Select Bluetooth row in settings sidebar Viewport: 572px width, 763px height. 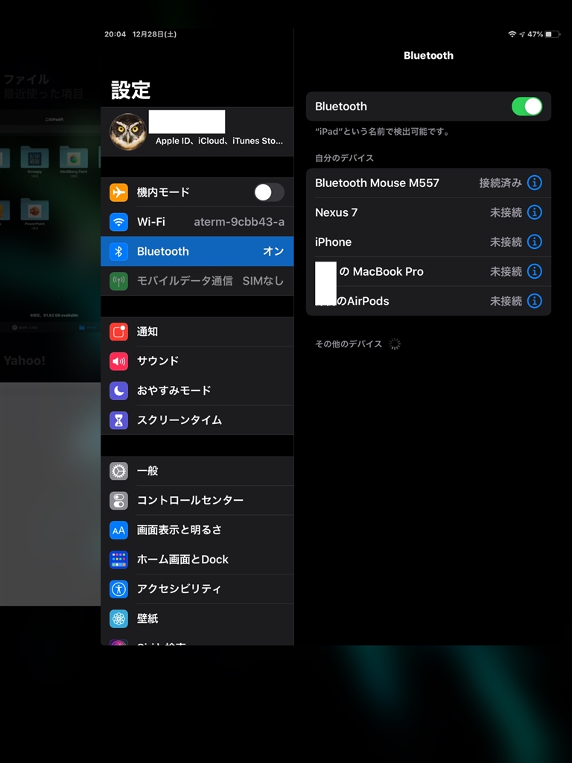point(197,252)
